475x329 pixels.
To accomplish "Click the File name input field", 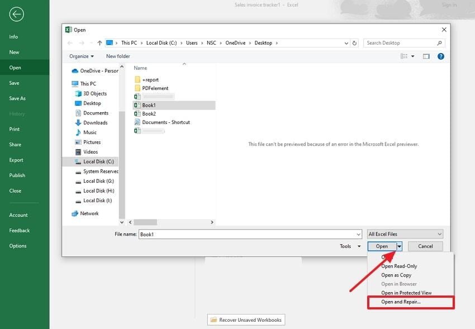I will pyautogui.click(x=250, y=234).
